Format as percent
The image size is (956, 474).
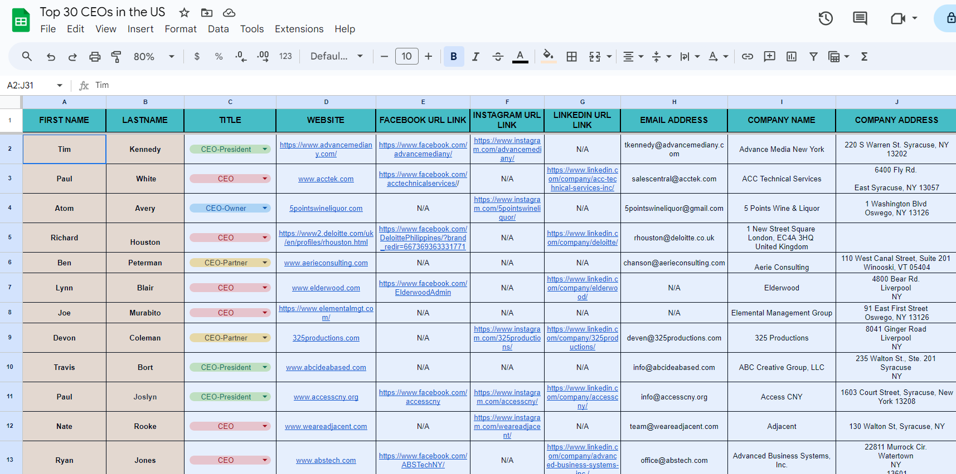219,56
